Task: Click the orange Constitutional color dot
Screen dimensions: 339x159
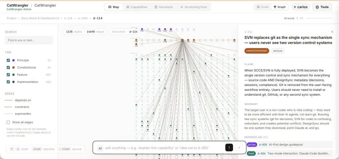Action: pyautogui.click(x=14, y=68)
